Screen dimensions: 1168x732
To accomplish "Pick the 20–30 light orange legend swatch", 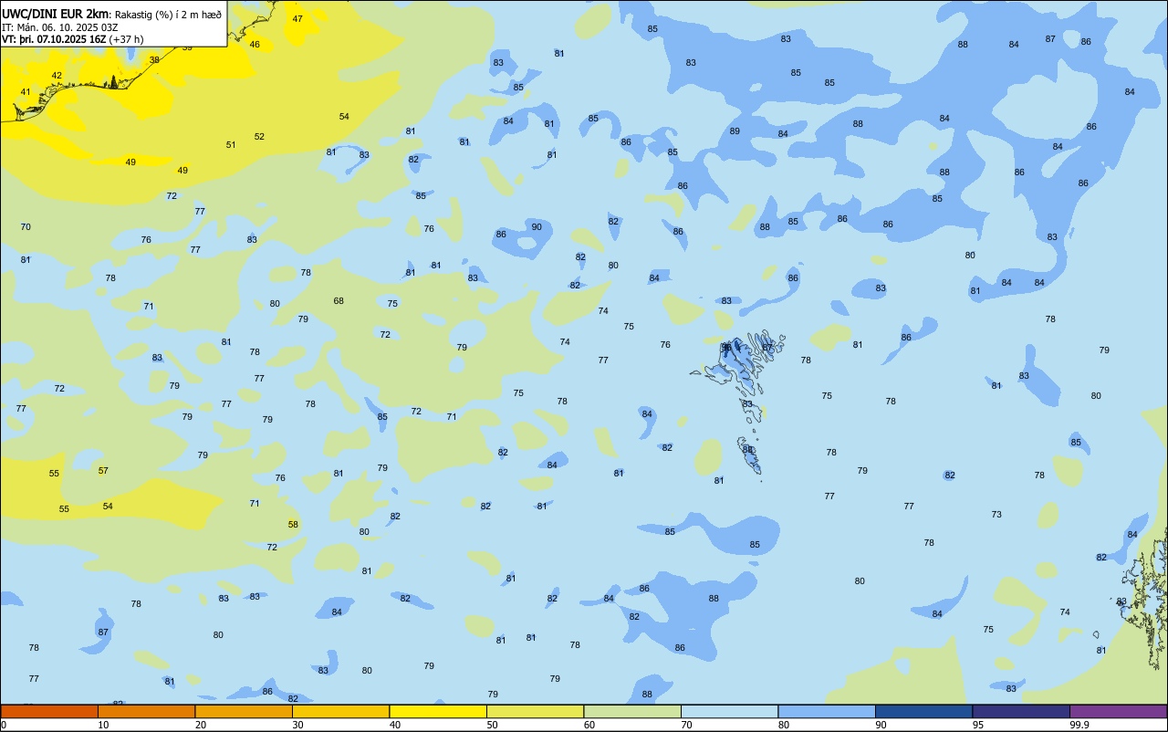I will (x=244, y=711).
